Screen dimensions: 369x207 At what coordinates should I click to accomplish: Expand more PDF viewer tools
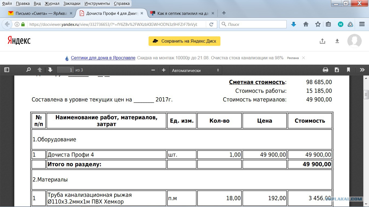pyautogui.click(x=362, y=70)
